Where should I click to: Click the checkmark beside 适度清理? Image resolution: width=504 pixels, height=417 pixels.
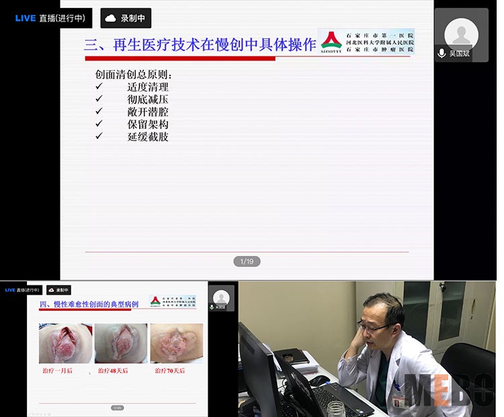coord(99,87)
